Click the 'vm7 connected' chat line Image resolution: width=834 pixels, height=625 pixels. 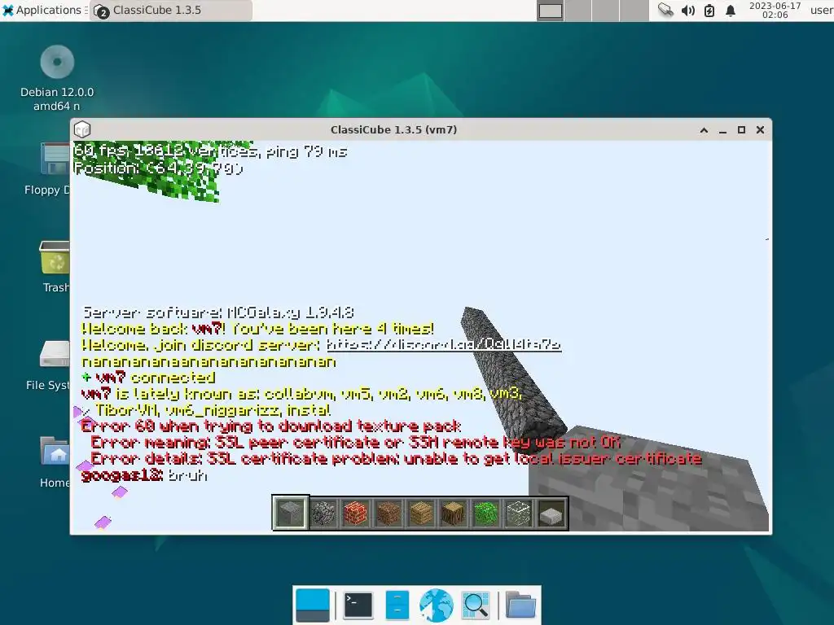pos(148,378)
